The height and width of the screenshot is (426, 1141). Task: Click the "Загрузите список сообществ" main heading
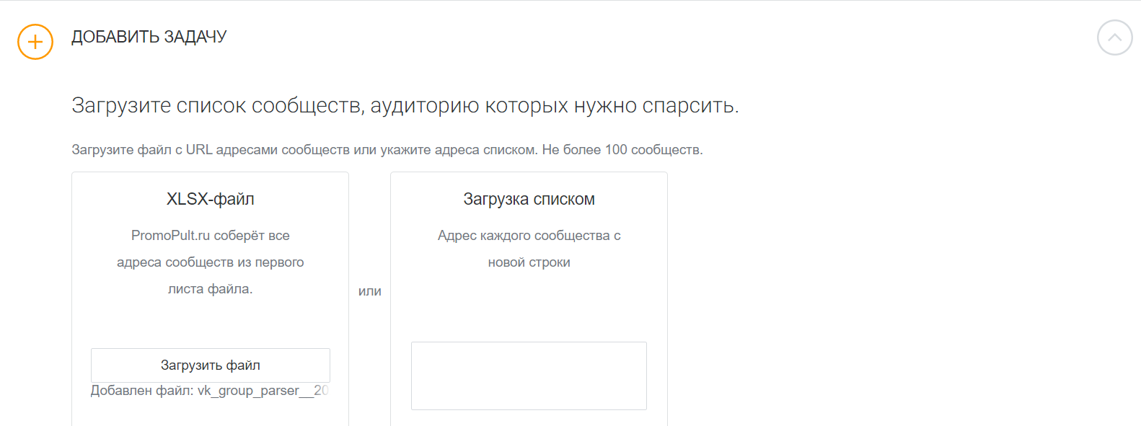click(405, 106)
